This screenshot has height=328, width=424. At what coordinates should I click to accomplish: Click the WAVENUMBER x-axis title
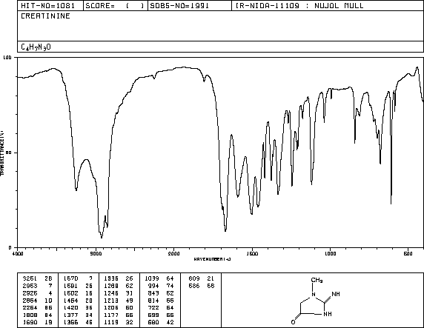(212, 259)
